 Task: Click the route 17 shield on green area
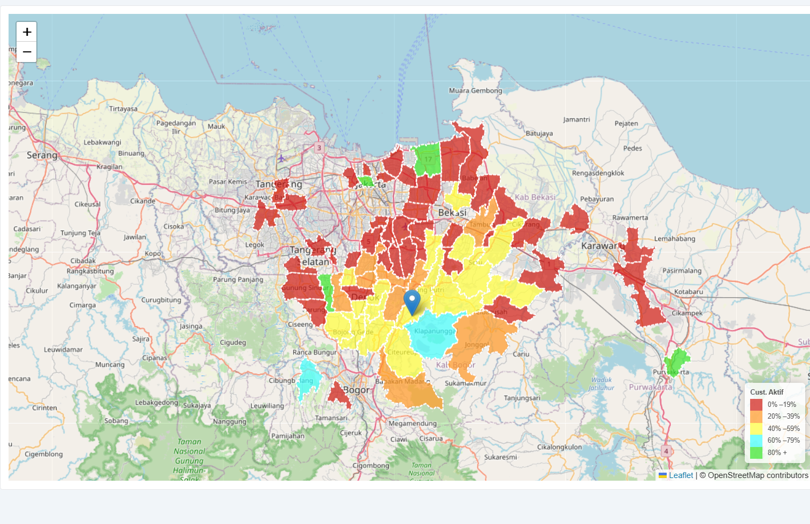[428, 159]
